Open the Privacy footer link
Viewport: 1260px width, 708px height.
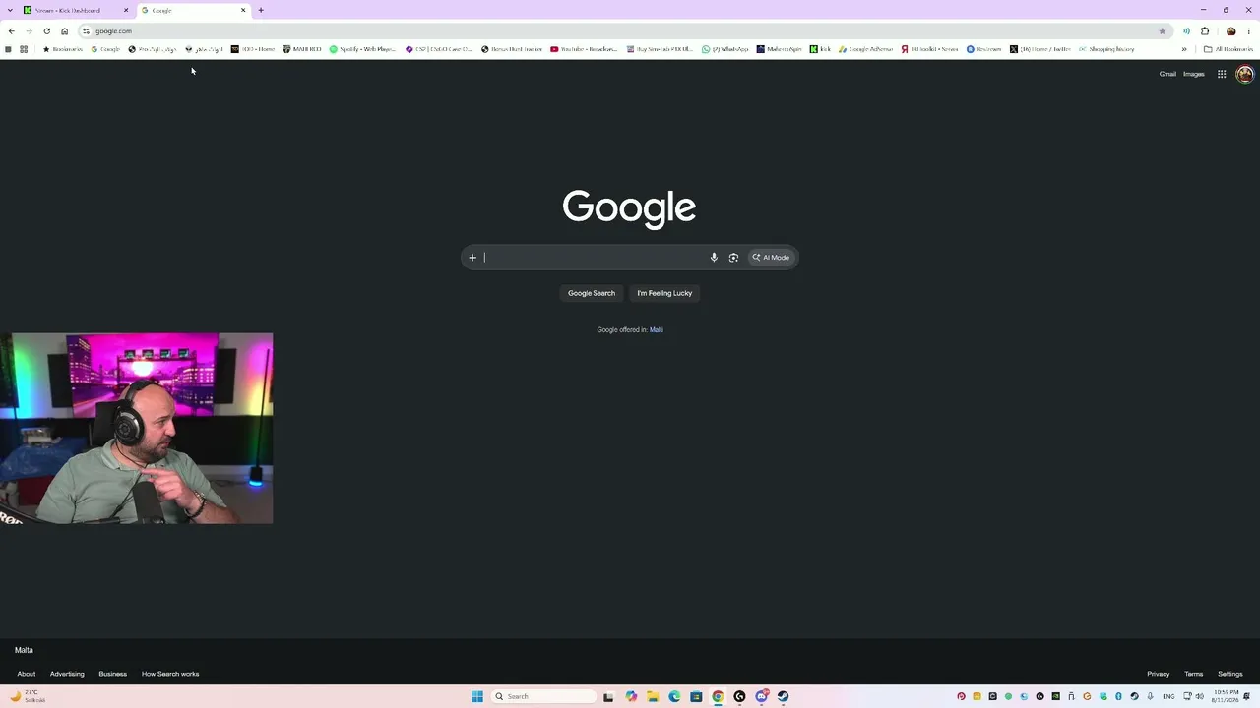(x=1159, y=674)
